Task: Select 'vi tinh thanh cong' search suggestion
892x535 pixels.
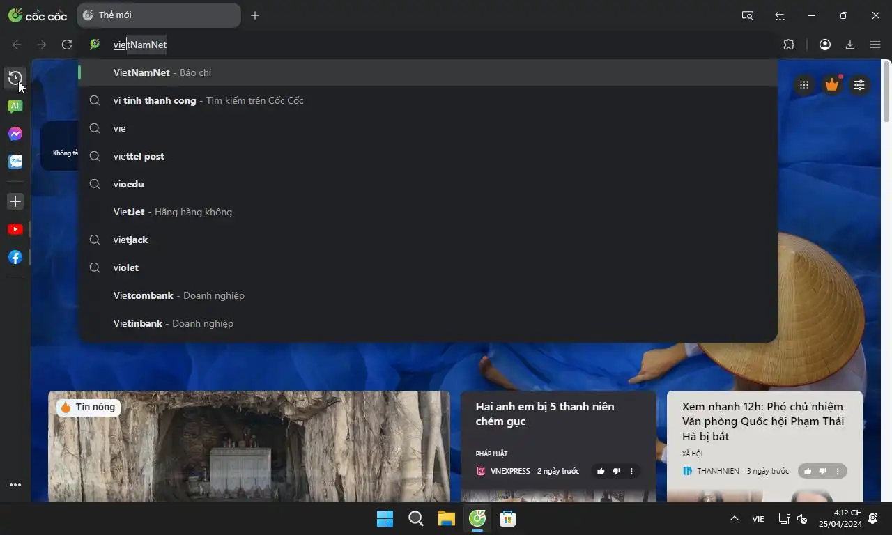Action: click(428, 100)
